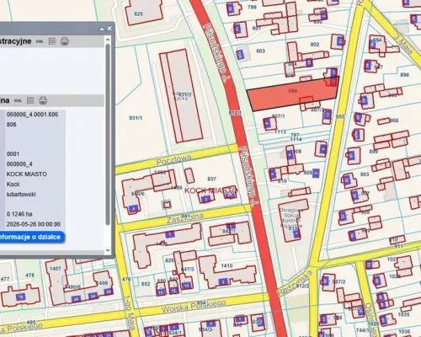
Task: Click the vertical scrollbar thumb in the panel
Action: click(108, 134)
